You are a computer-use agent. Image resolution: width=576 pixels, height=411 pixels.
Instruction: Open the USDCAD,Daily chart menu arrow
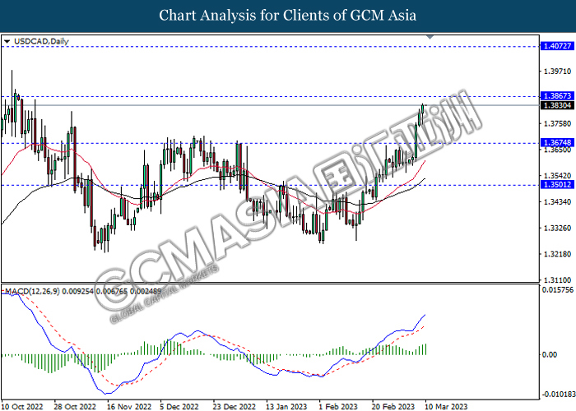[x=7, y=42]
